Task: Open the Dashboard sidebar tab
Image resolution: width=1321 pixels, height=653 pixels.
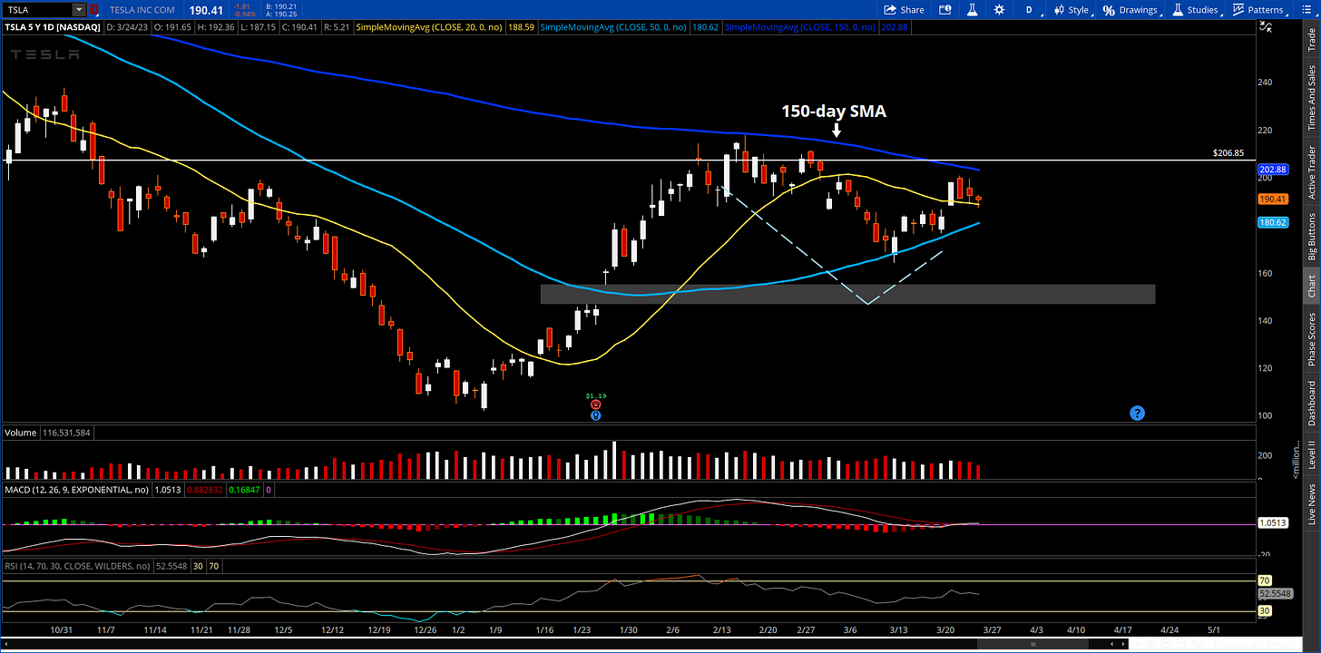Action: pos(1311,403)
